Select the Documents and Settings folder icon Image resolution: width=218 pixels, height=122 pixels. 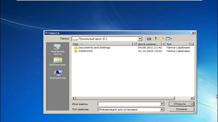point(76,47)
